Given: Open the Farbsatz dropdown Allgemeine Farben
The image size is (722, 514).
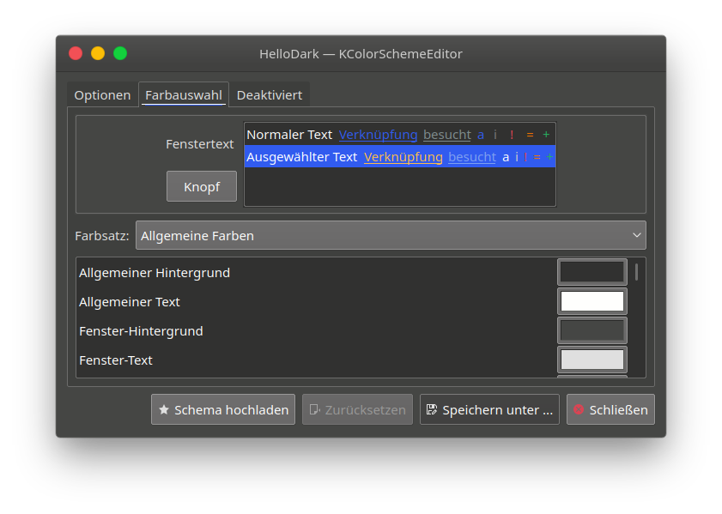Looking at the screenshot, I should pyautogui.click(x=391, y=236).
